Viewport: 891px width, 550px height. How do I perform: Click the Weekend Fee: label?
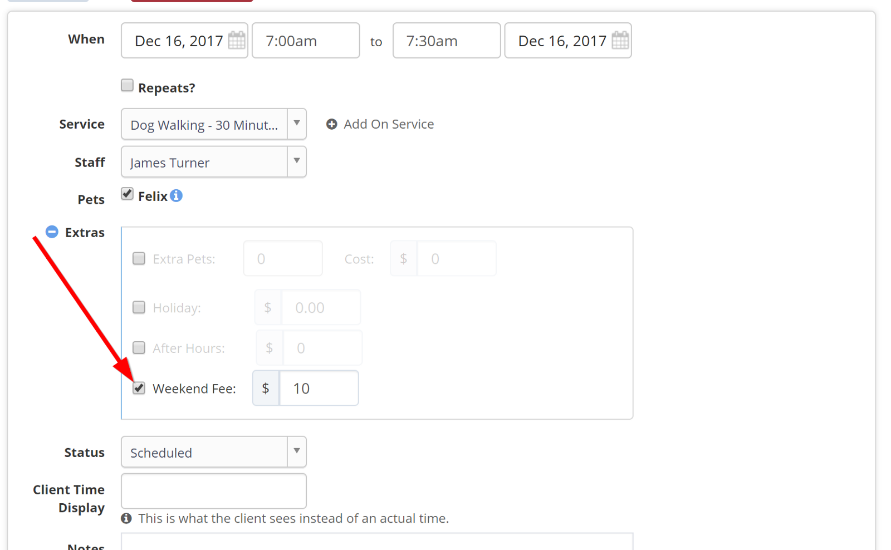[194, 389]
